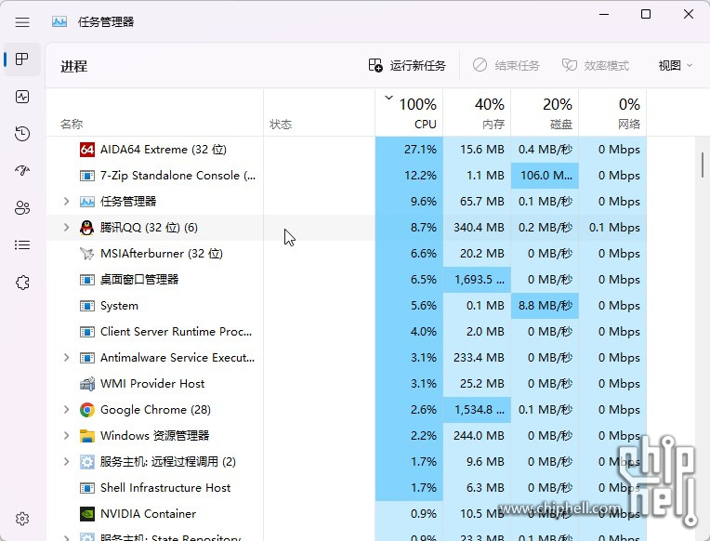The width and height of the screenshot is (710, 541).
Task: Click the Google Chrome process icon
Action: point(87,410)
